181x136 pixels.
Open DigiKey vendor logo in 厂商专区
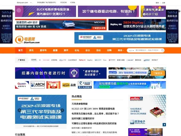pyautogui.click(x=82, y=60)
